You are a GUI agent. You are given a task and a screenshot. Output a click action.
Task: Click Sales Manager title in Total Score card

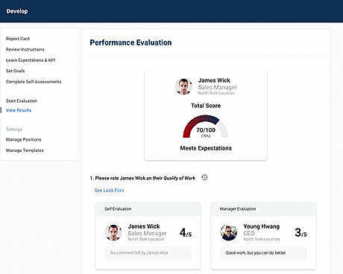[217, 87]
